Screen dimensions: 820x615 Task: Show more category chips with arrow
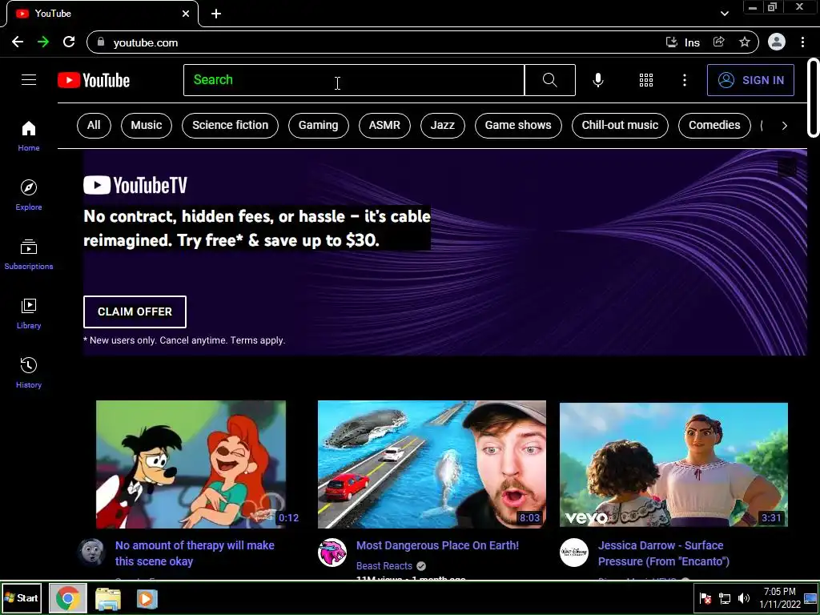click(x=784, y=126)
